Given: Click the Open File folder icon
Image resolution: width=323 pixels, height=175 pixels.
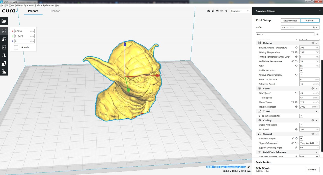Looking at the screenshot, I should 4,21.
